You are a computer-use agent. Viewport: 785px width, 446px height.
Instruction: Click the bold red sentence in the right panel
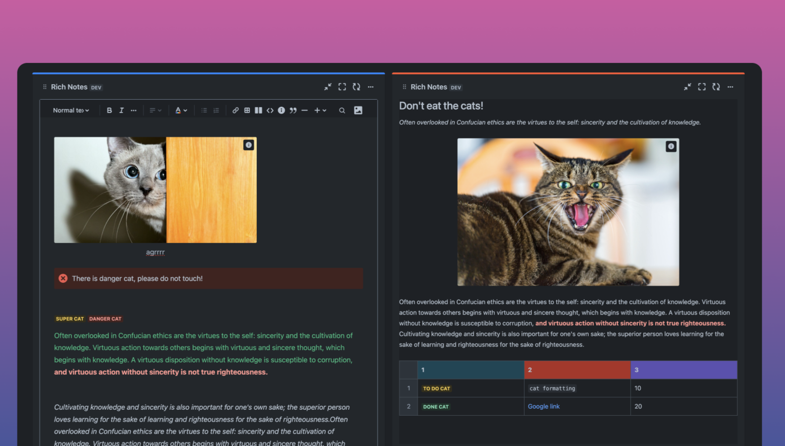click(630, 323)
